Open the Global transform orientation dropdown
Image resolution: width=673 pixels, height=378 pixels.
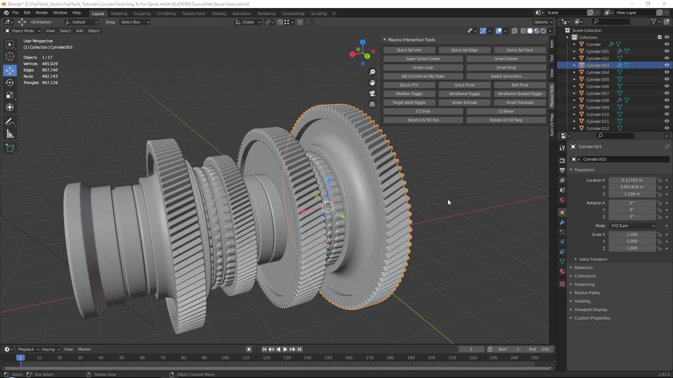[x=248, y=22]
